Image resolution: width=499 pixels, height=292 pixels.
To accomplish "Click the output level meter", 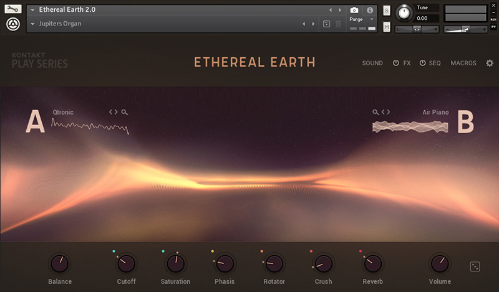I will coord(465,13).
